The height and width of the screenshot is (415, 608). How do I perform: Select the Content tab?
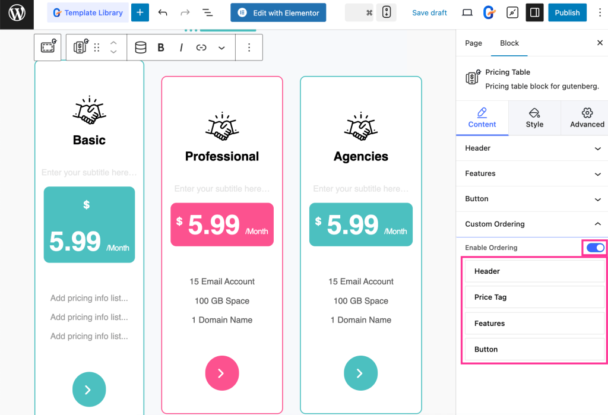click(482, 118)
